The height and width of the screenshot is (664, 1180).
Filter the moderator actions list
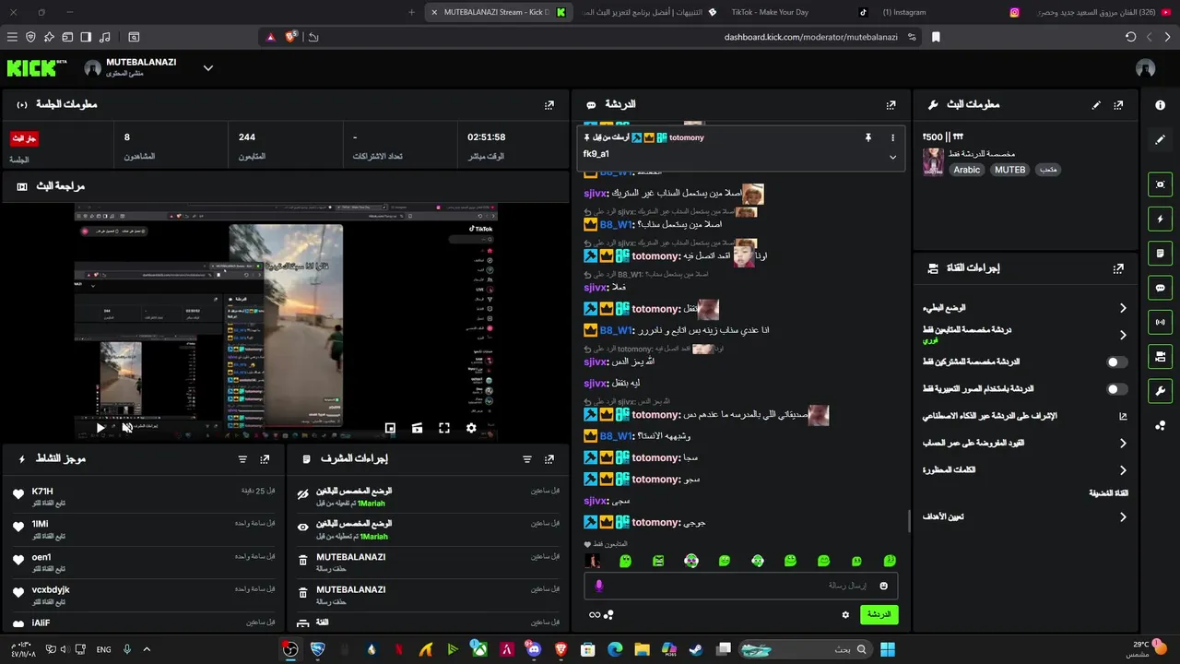click(527, 458)
